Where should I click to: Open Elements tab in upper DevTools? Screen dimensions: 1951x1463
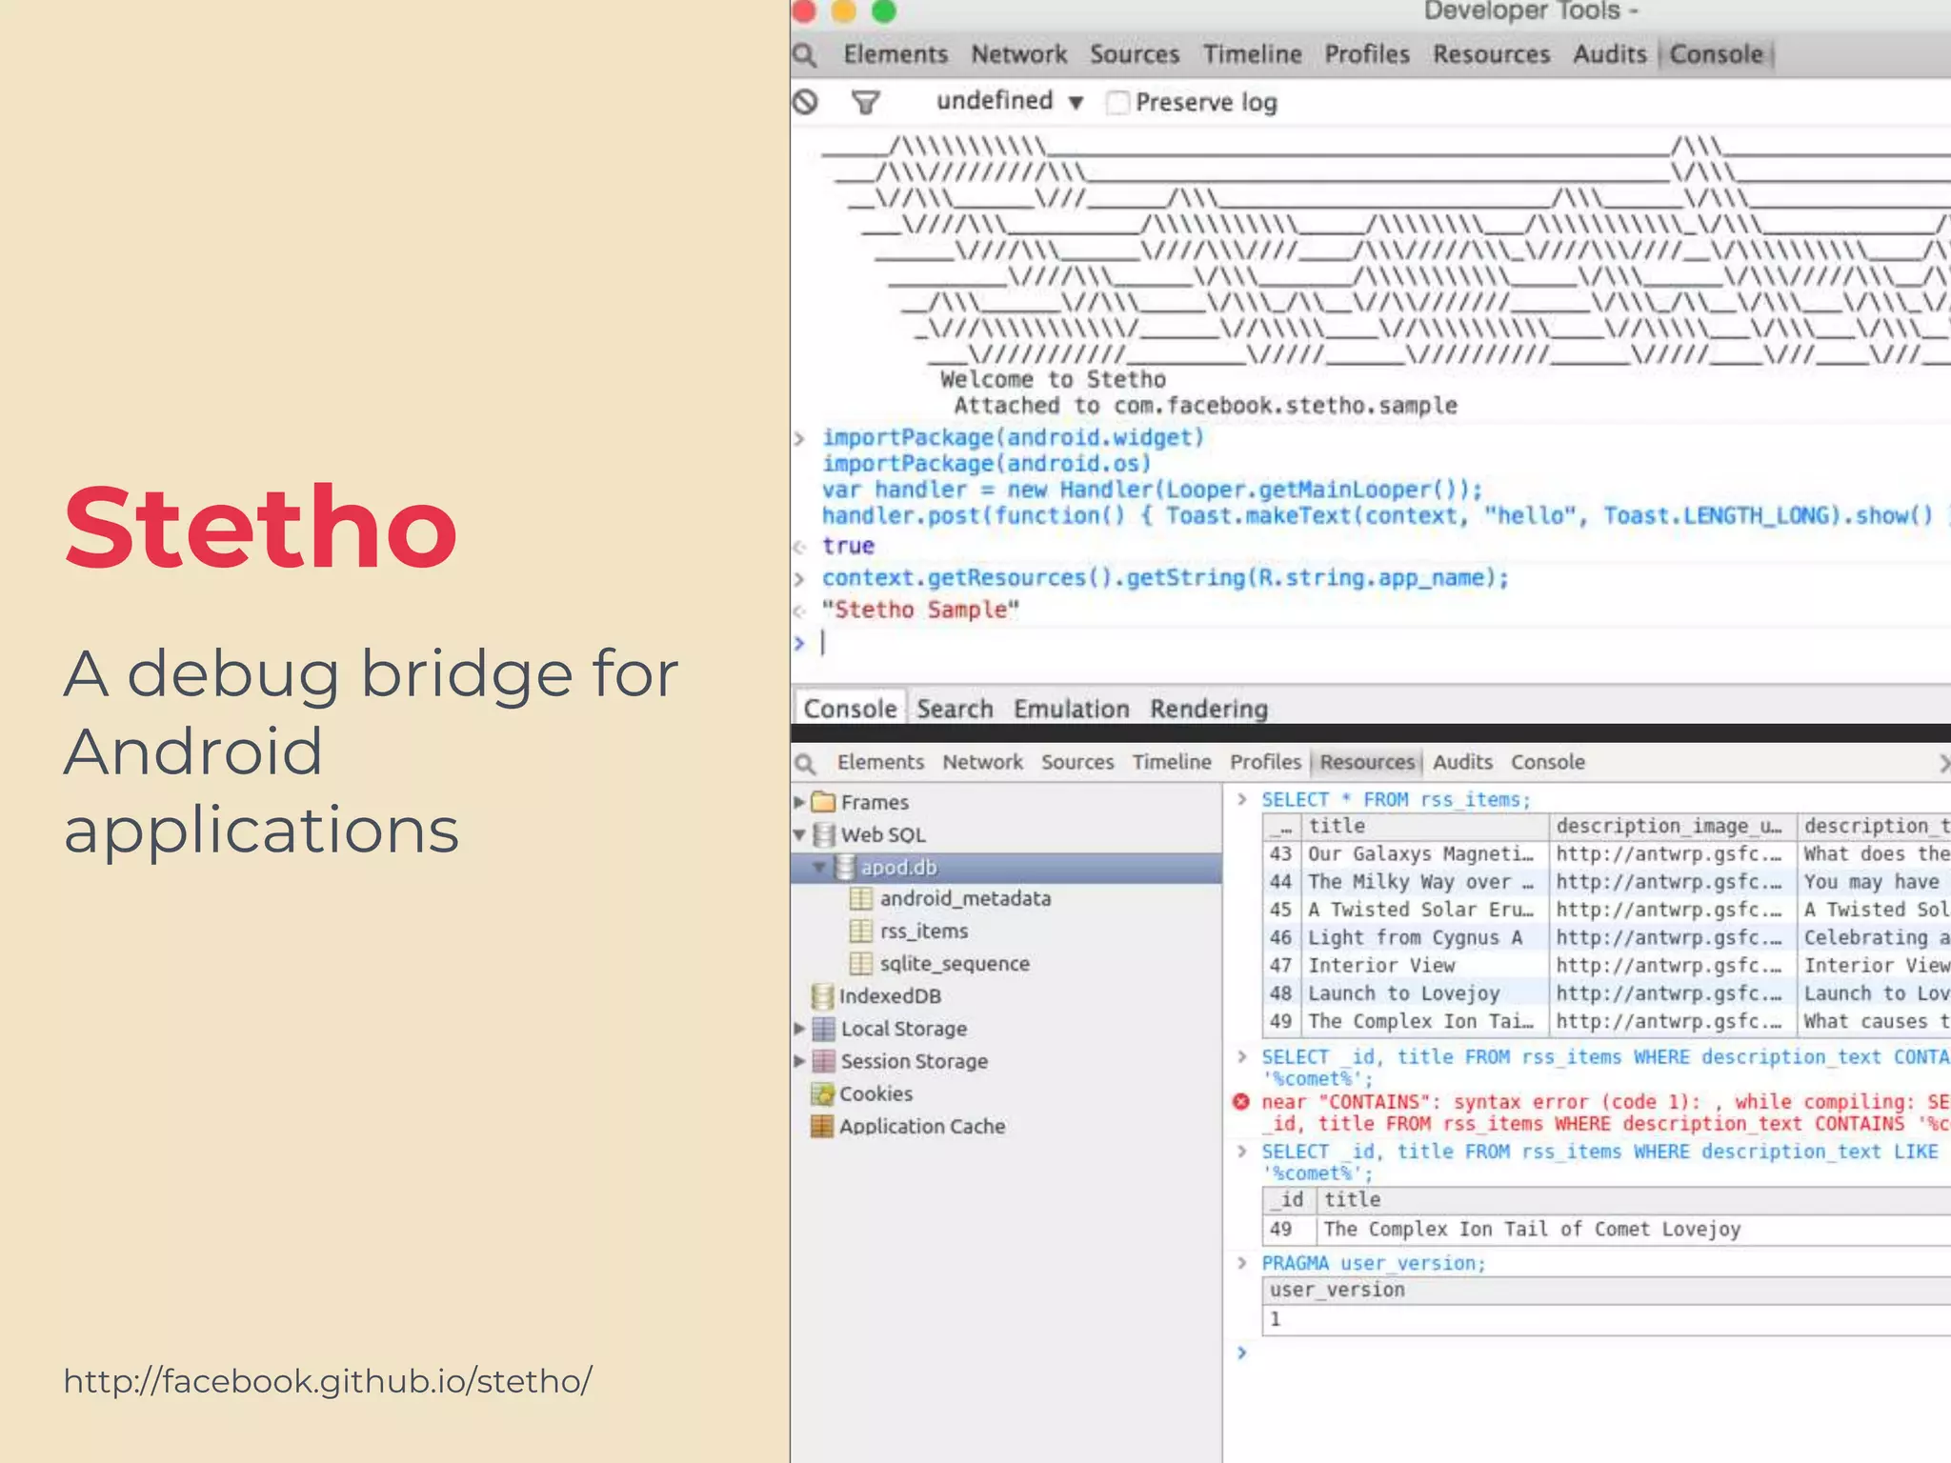click(x=895, y=54)
